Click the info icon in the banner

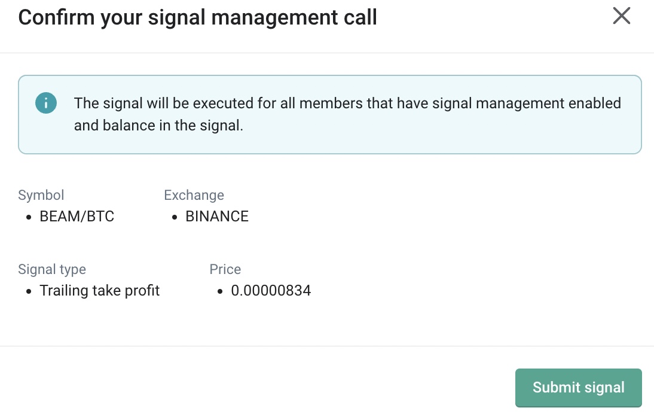(46, 103)
